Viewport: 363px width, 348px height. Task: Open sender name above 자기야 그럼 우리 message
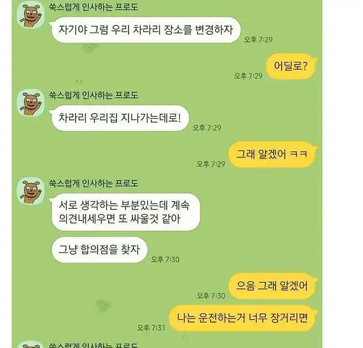pyautogui.click(x=93, y=7)
